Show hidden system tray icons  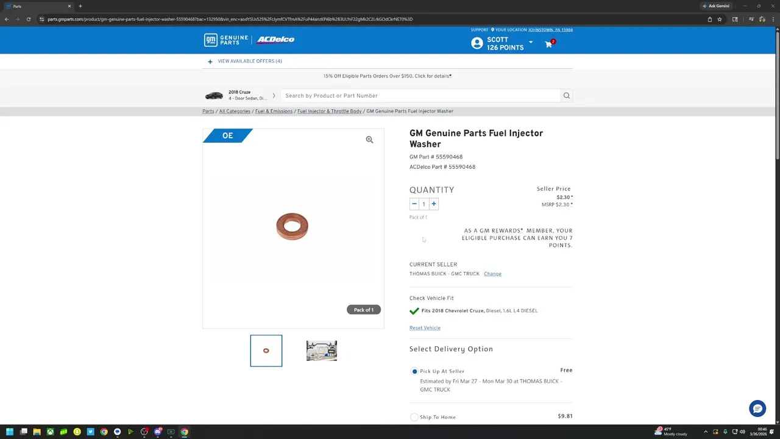pos(706,432)
